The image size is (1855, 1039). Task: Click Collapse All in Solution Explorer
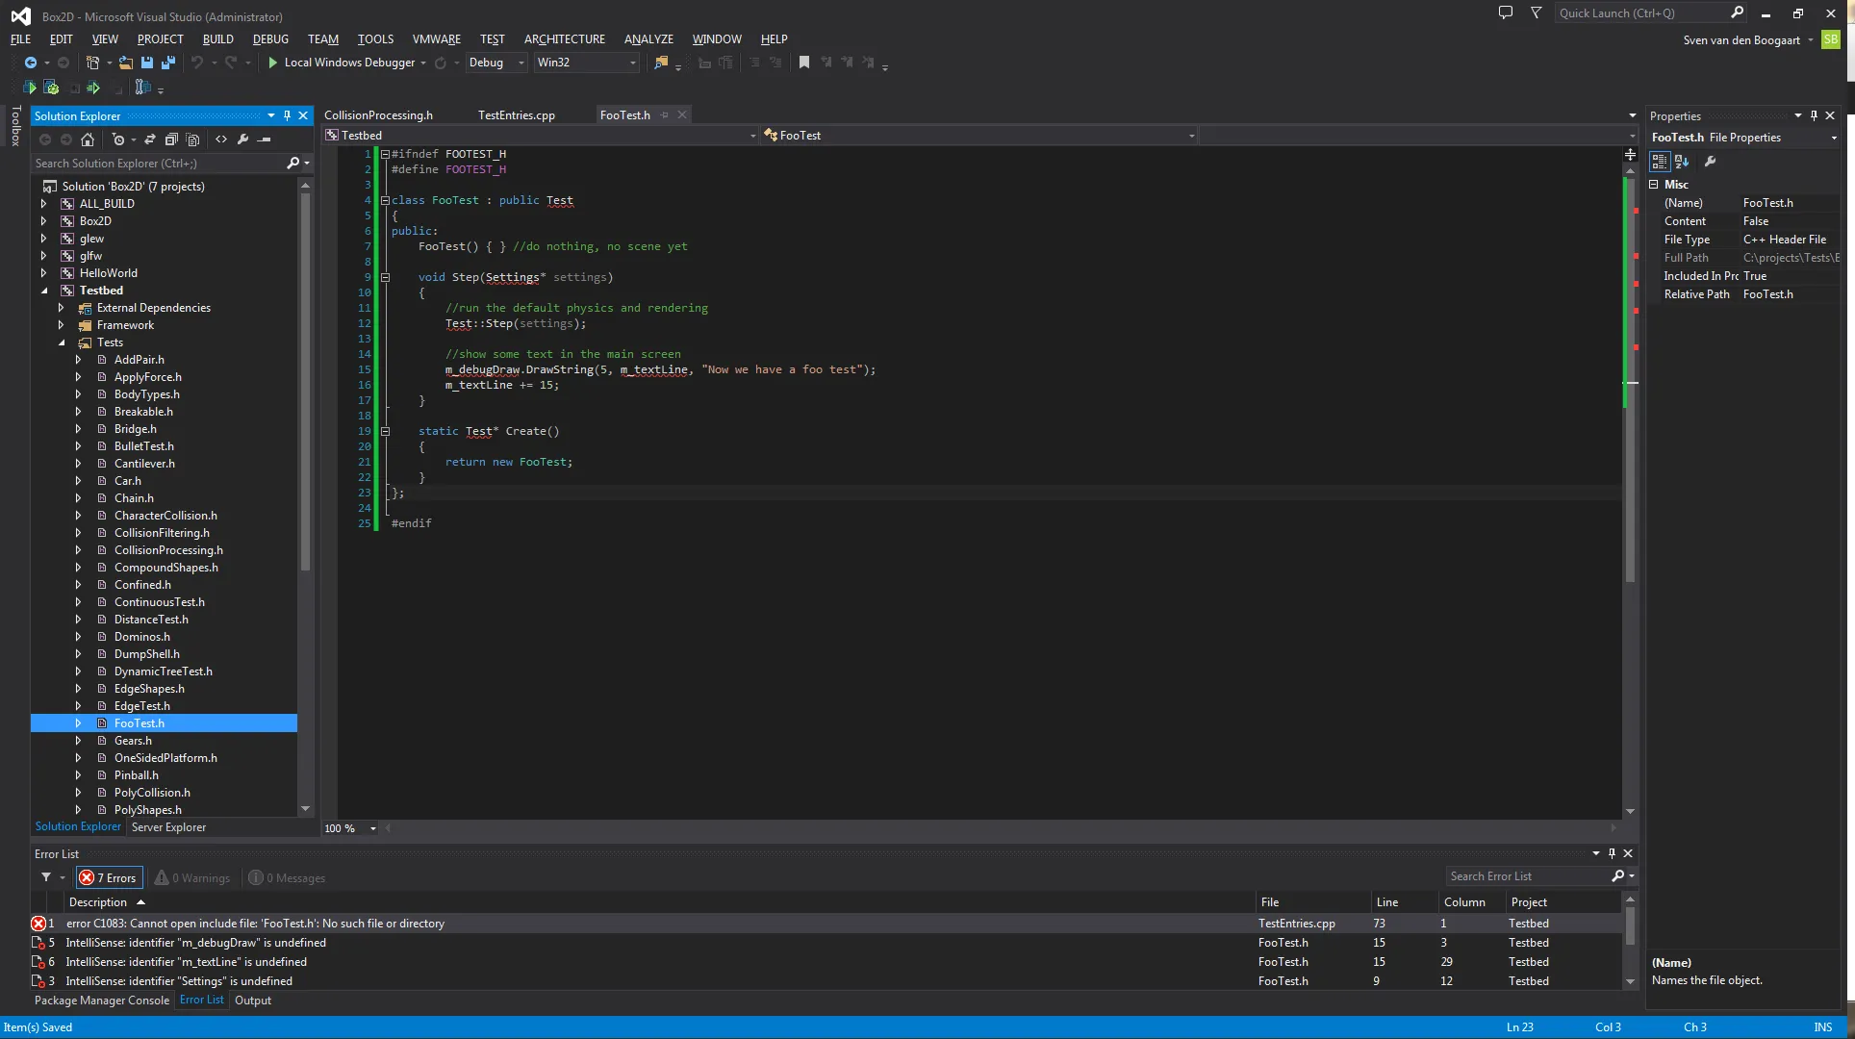click(x=171, y=139)
